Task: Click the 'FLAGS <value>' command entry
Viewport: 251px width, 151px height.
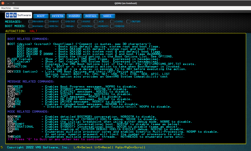Action: click(20, 59)
